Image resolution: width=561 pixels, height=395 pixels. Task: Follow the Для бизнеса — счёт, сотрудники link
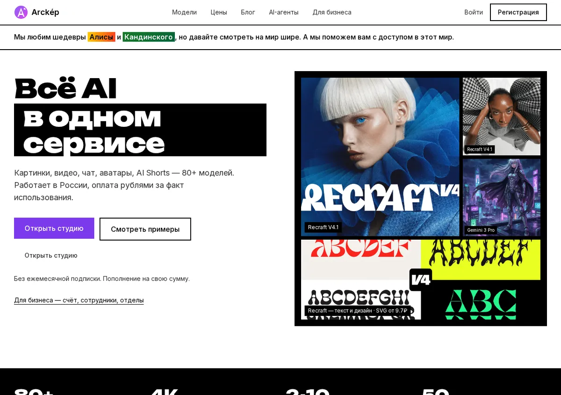point(79,300)
